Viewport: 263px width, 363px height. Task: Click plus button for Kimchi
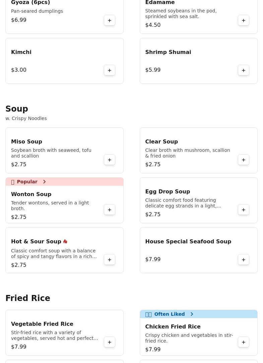(110, 70)
